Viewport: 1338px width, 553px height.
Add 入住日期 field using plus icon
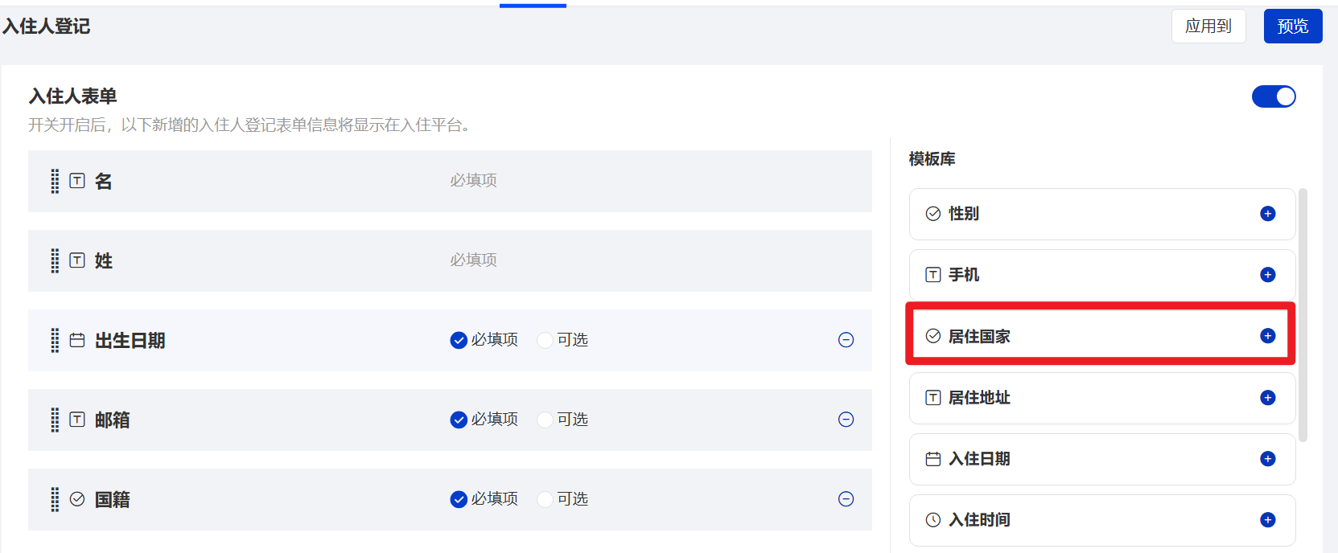click(1267, 459)
